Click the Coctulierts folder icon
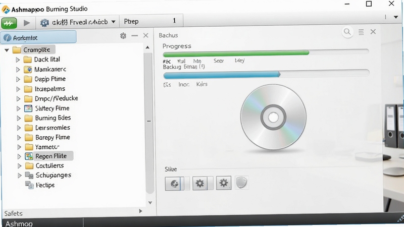The width and height of the screenshot is (404, 227). tap(29, 166)
